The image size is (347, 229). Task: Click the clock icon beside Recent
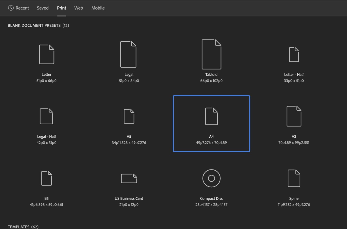[11, 8]
